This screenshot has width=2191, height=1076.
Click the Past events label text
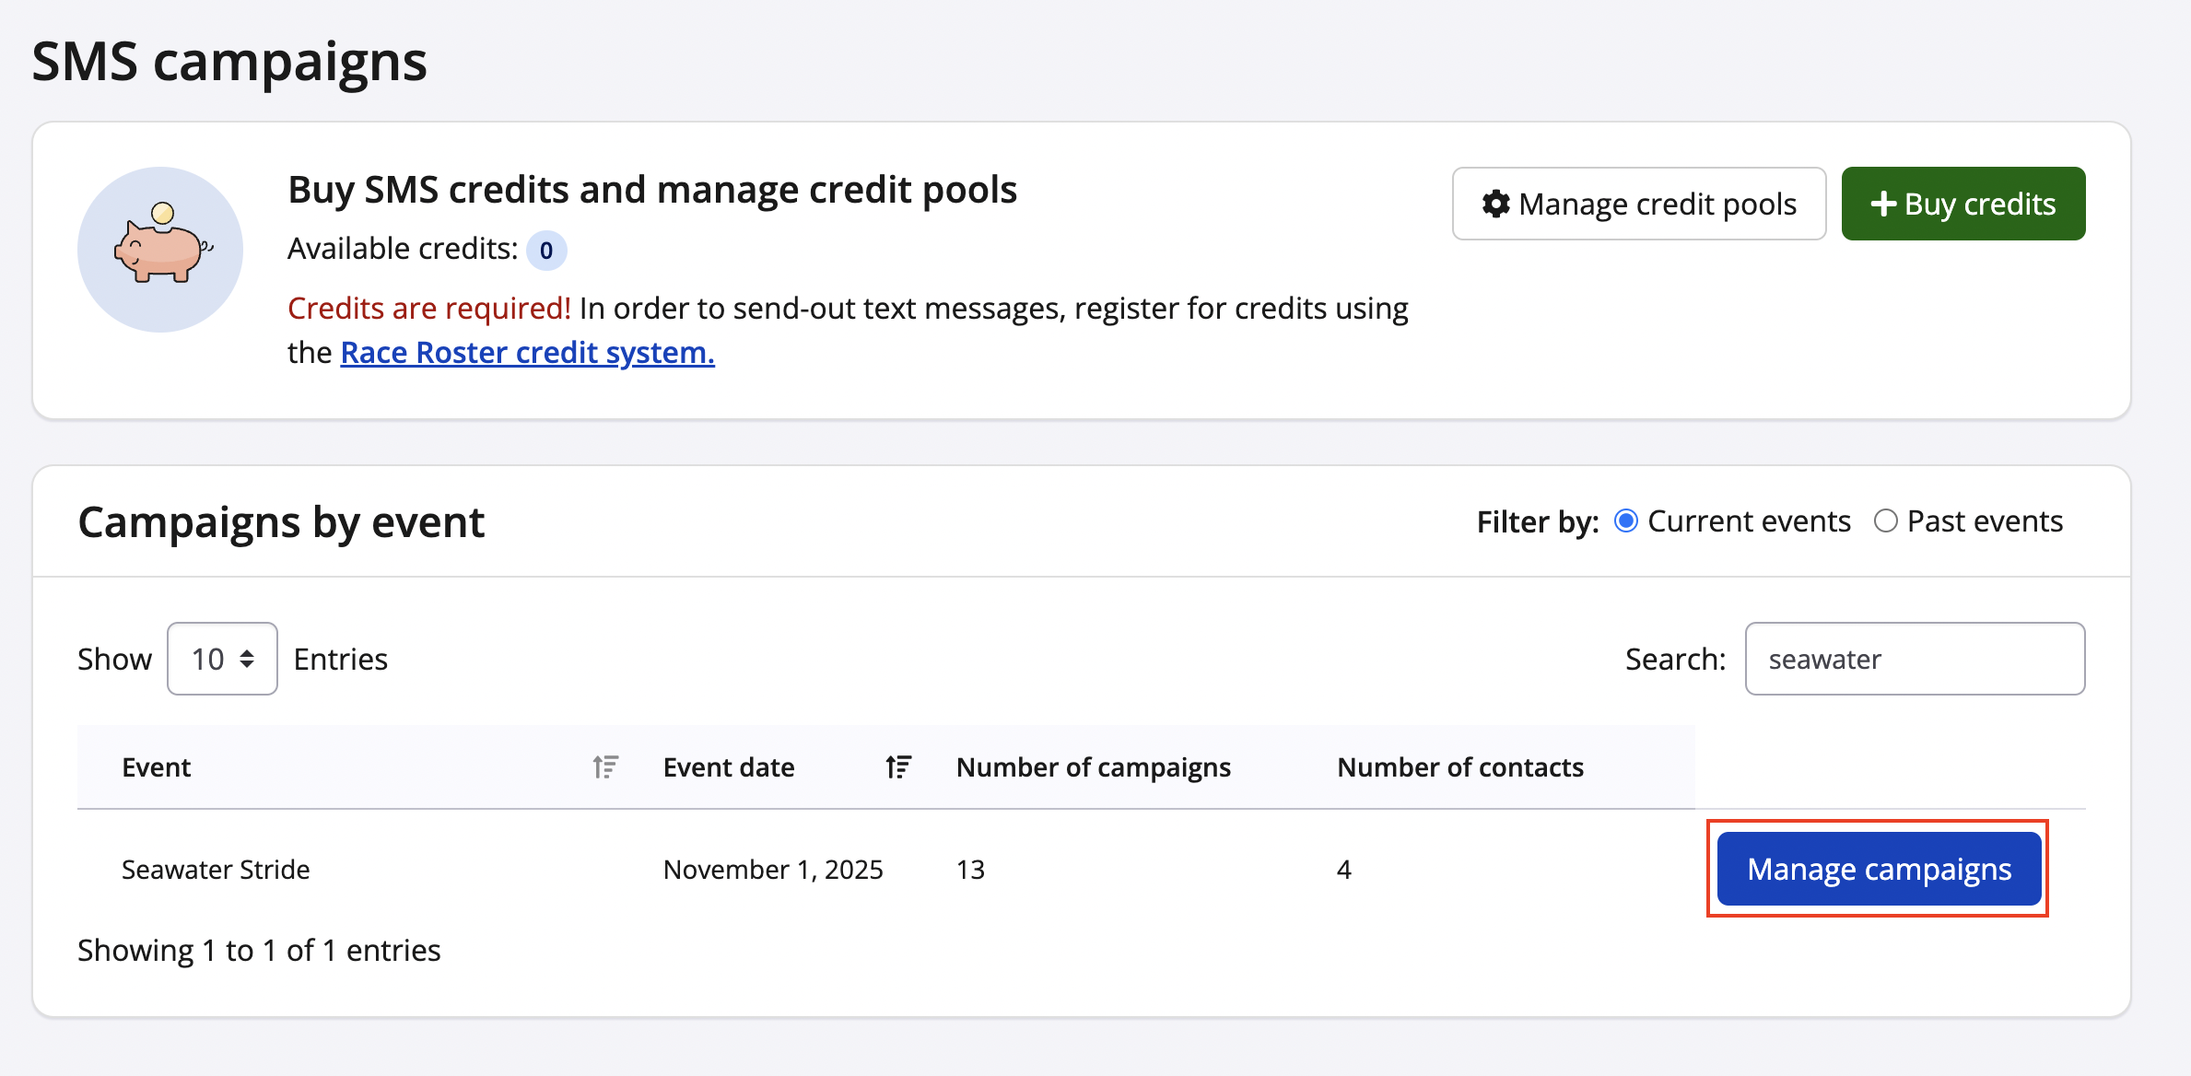pyautogui.click(x=1985, y=521)
